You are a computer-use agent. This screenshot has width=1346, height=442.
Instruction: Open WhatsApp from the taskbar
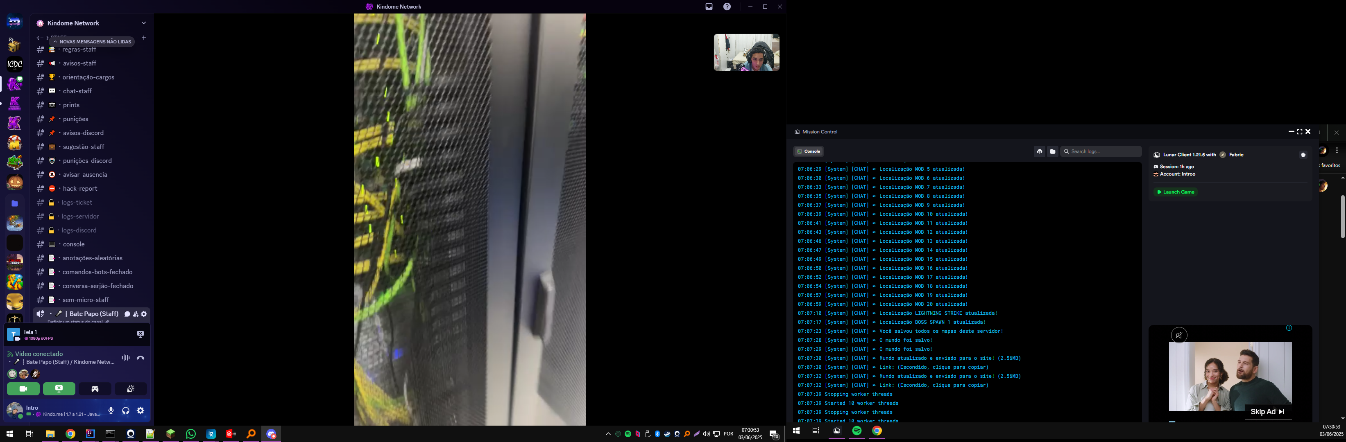(x=191, y=434)
